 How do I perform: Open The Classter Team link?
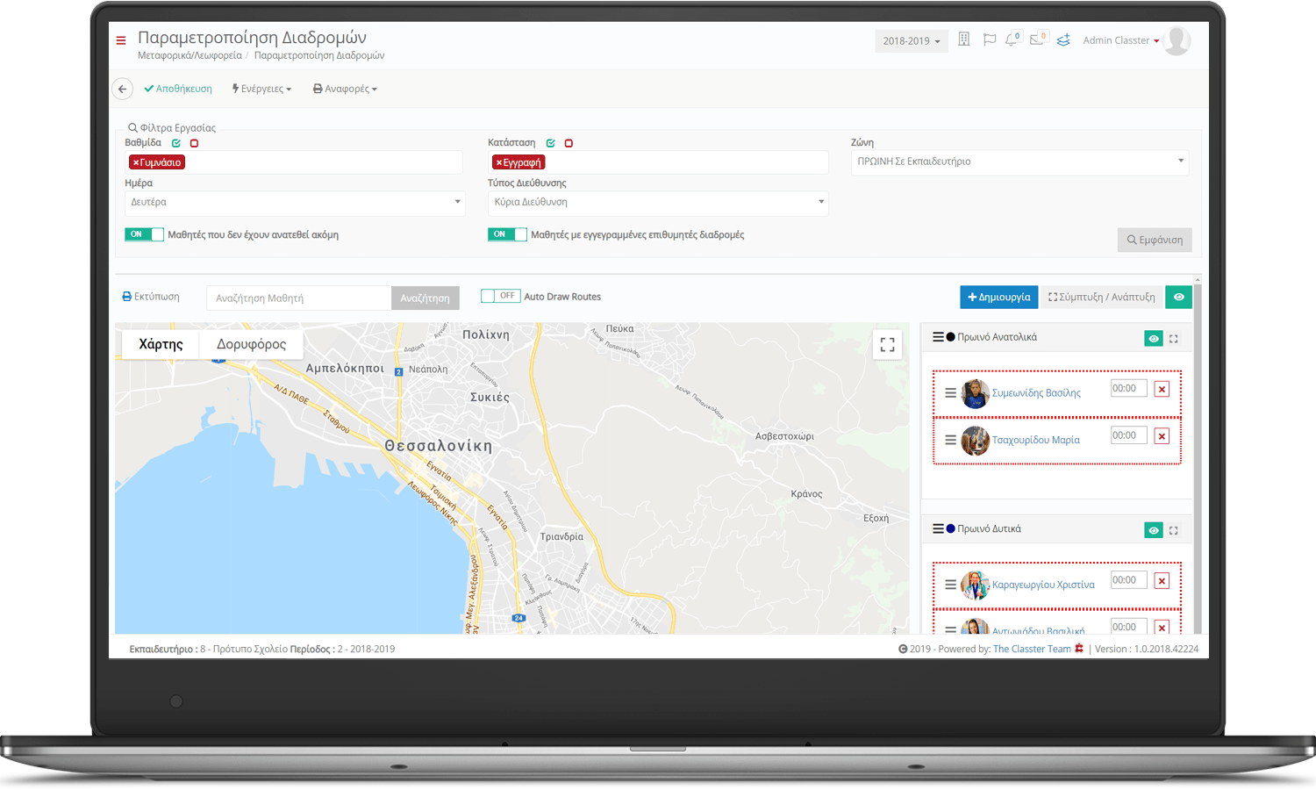pyautogui.click(x=1032, y=649)
